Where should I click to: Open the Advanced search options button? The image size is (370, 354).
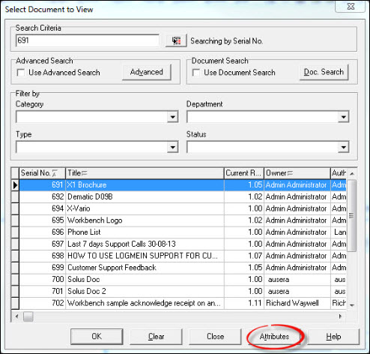point(147,72)
